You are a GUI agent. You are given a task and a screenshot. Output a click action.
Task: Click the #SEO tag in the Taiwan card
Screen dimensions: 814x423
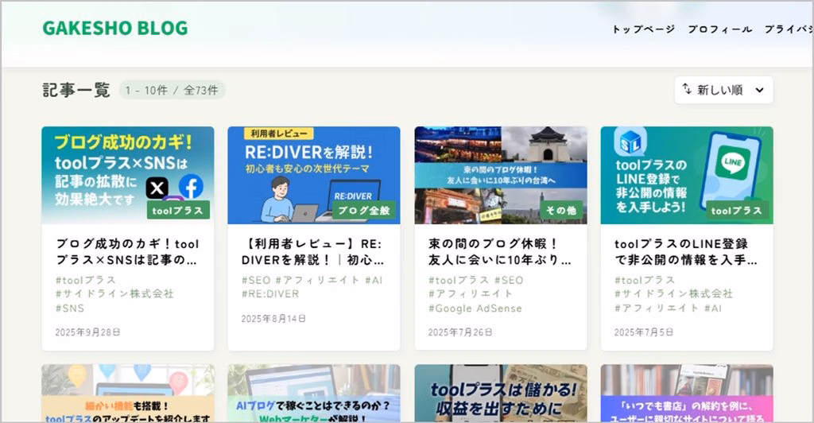[x=509, y=280]
